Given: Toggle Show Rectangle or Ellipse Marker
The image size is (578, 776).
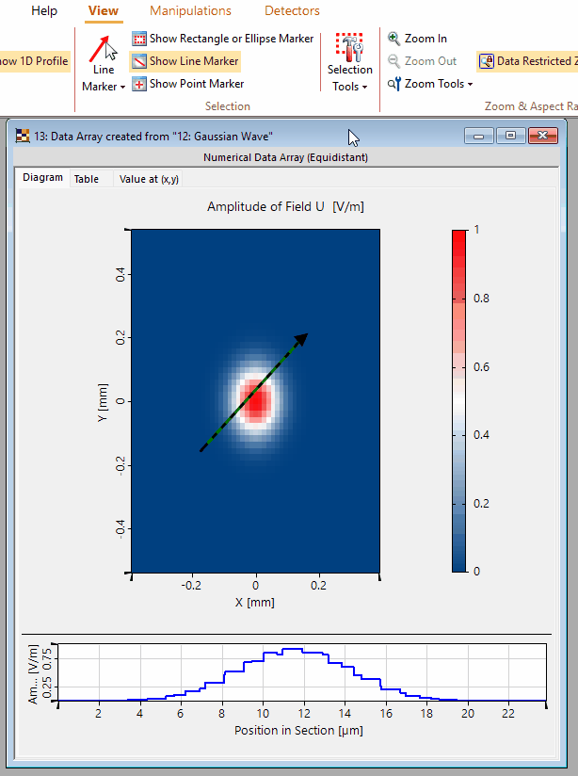Looking at the screenshot, I should pos(223,39).
